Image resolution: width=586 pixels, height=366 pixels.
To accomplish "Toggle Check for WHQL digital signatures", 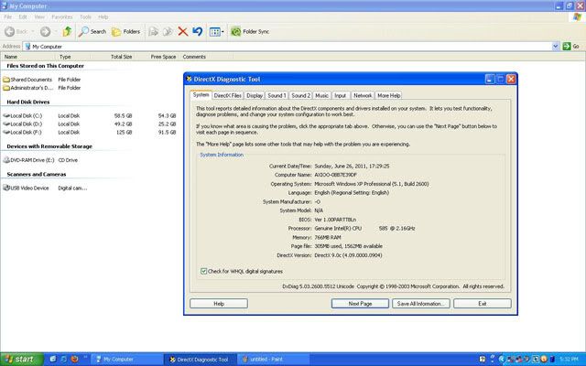I will point(203,272).
